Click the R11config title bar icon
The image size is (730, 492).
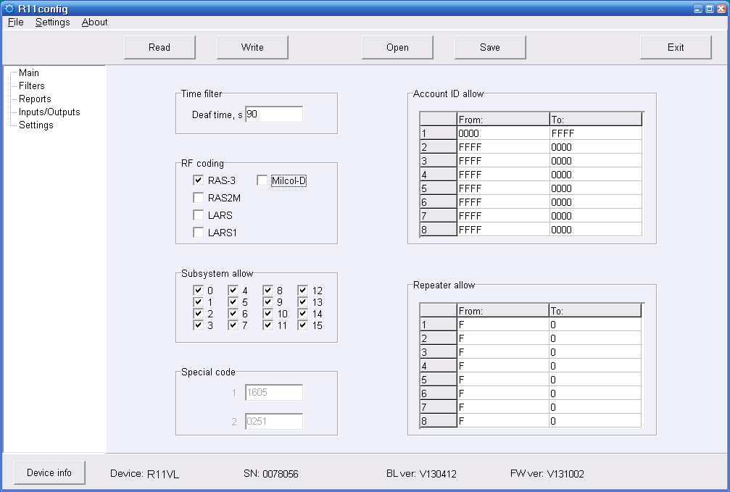(x=9, y=8)
